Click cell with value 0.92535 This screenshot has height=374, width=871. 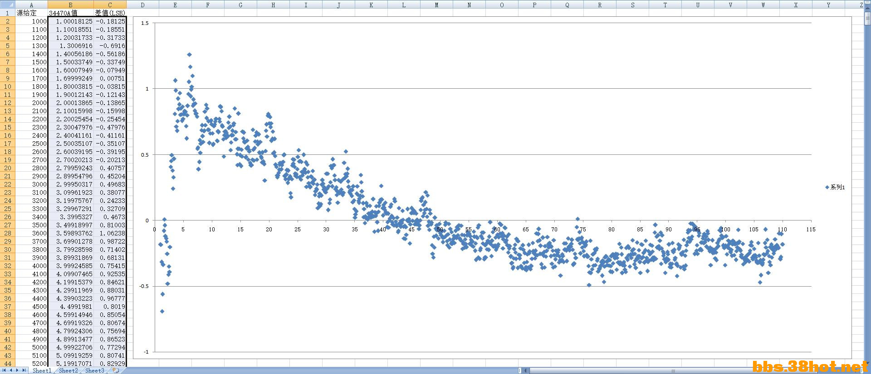(x=109, y=274)
